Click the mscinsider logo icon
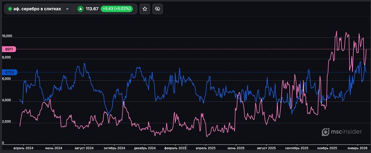This screenshot has height=153, width=371. (326, 132)
